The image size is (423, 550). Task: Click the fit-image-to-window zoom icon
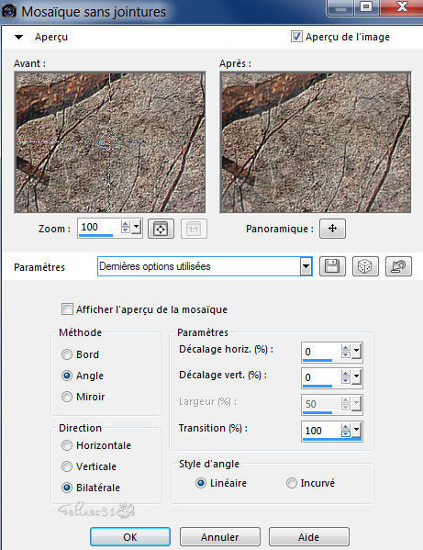pyautogui.click(x=161, y=229)
